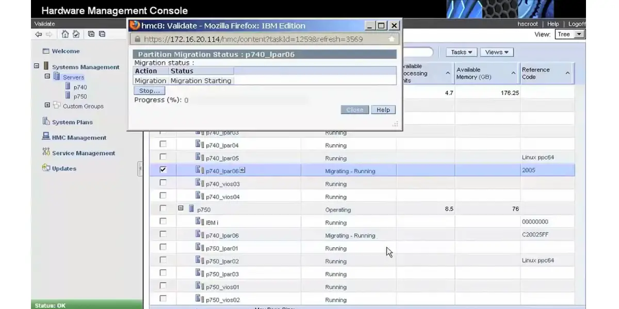Check the p740_vios03 row checkbox
This screenshot has height=309, width=619.
tap(163, 183)
